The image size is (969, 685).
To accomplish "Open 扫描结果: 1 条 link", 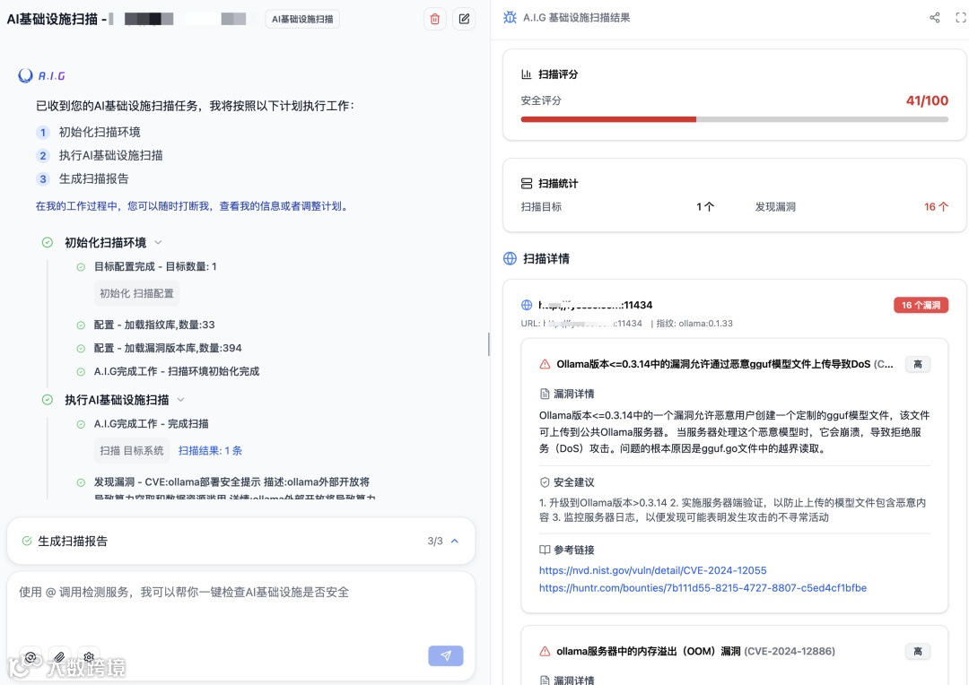I will (210, 450).
